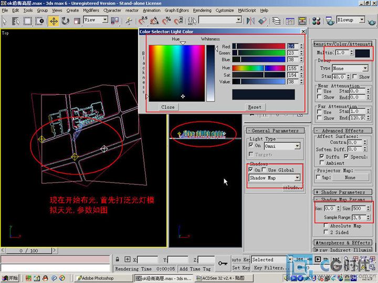Toggle Select and Manipulate tool
The width and height of the screenshot is (378, 283).
point(129,21)
